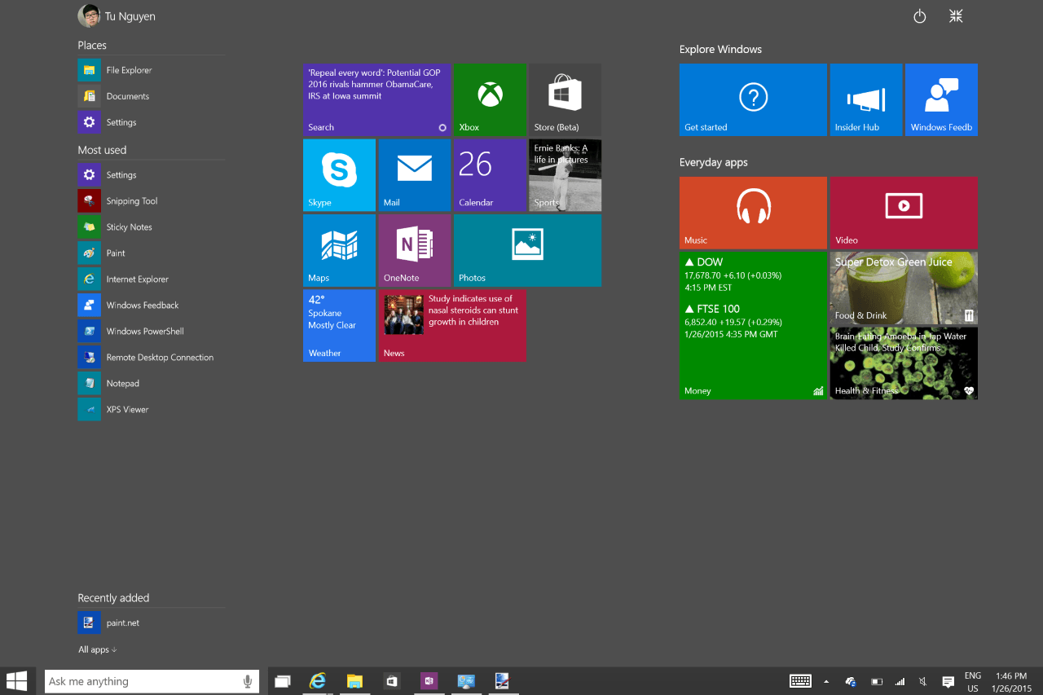The height and width of the screenshot is (695, 1043).
Task: Open the OneNote tile
Action: [414, 250]
